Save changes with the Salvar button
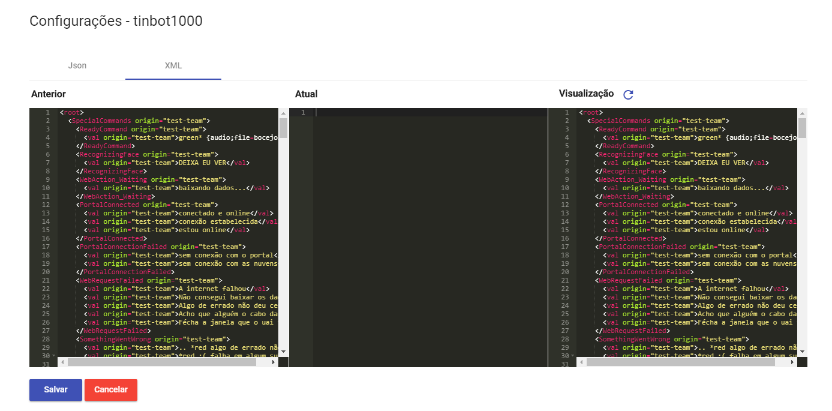 click(x=56, y=389)
